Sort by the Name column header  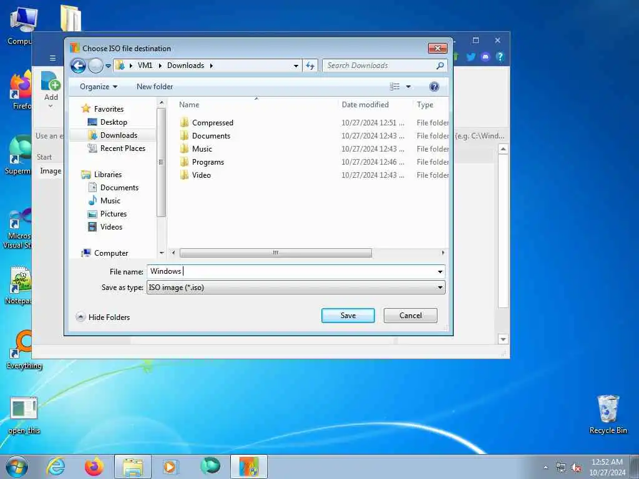tap(189, 105)
